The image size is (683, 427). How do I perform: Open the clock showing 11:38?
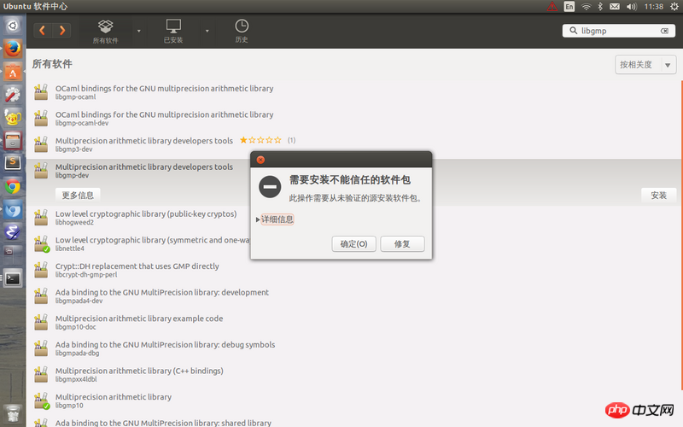point(653,7)
